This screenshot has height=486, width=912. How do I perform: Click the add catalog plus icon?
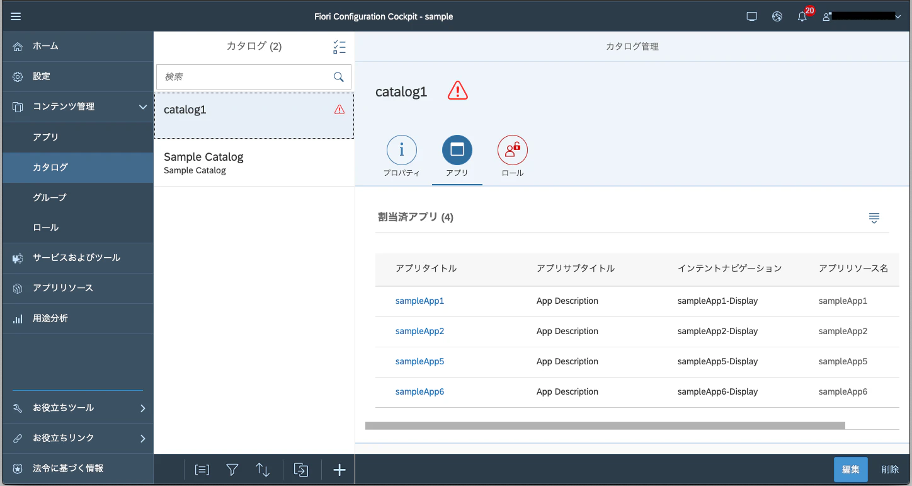click(x=339, y=470)
